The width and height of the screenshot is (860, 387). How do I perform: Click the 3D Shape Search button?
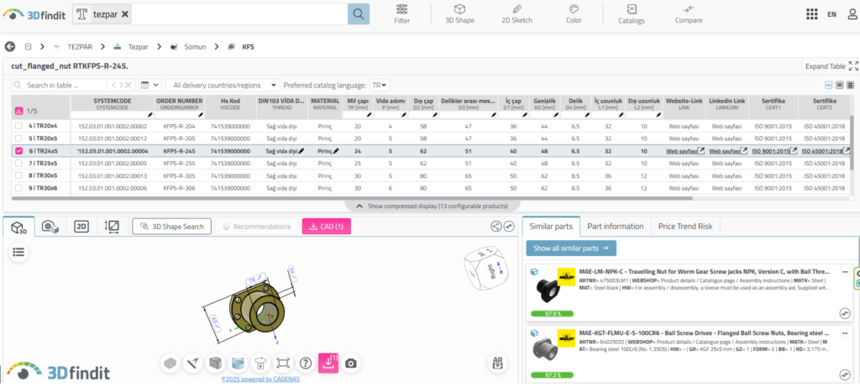171,227
